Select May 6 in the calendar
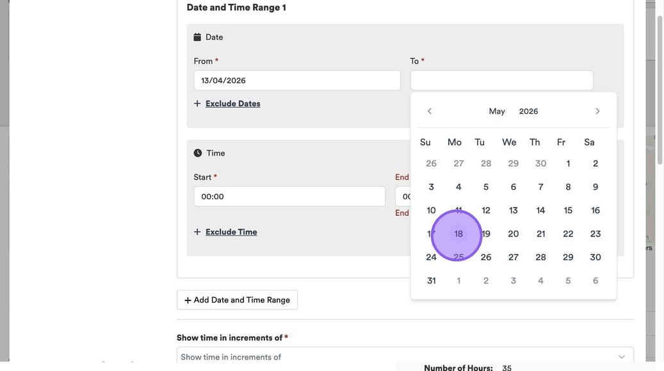 click(x=513, y=187)
